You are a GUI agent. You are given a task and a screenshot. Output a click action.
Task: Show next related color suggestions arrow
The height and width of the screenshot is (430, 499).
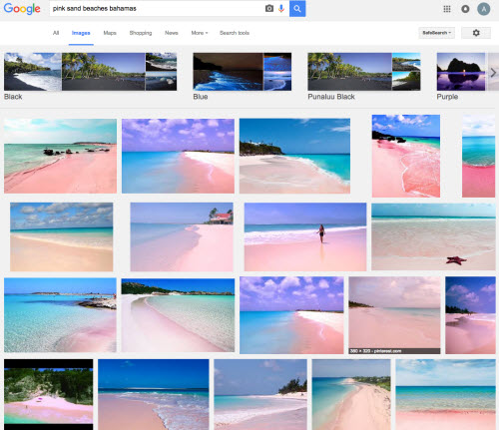point(493,72)
